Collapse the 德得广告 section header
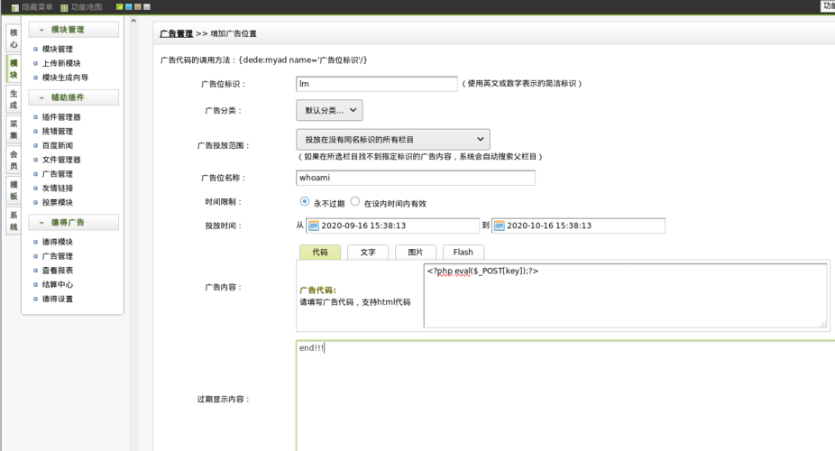Image resolution: width=835 pixels, height=451 pixels. [x=73, y=223]
